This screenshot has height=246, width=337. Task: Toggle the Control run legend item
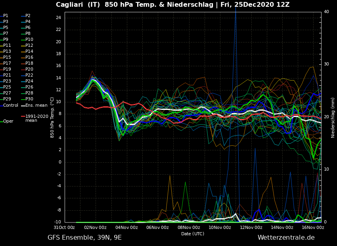click(11, 105)
